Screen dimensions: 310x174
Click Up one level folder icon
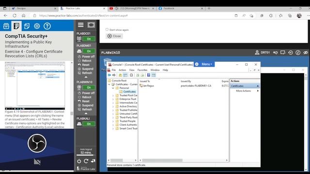tap(120, 75)
